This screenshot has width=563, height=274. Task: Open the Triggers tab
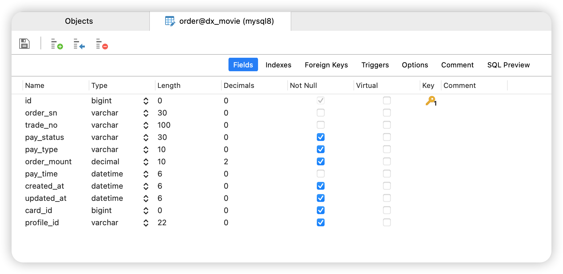coord(375,65)
